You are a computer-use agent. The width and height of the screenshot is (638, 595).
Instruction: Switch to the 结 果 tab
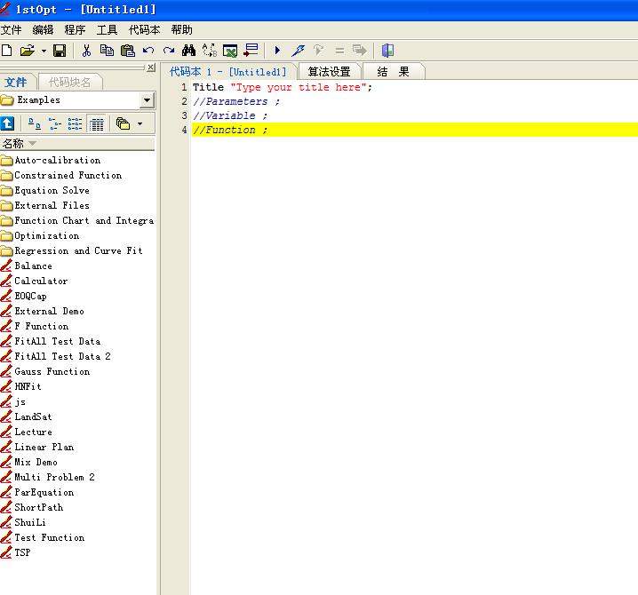tap(393, 72)
